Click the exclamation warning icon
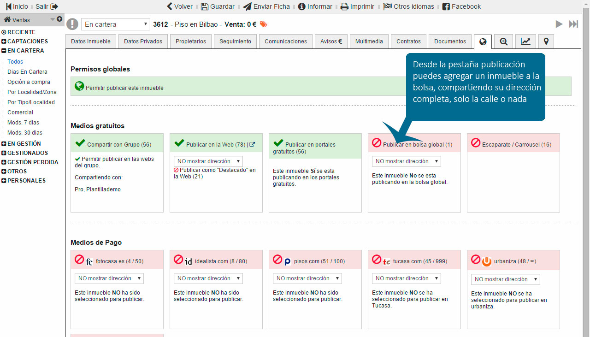Image resolution: width=590 pixels, height=337 pixels. click(x=72, y=24)
